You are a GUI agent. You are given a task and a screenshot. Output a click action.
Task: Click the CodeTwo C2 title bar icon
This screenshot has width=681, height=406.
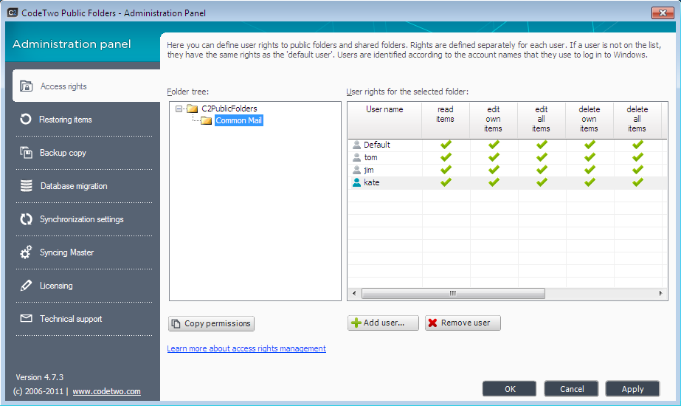[x=13, y=13]
